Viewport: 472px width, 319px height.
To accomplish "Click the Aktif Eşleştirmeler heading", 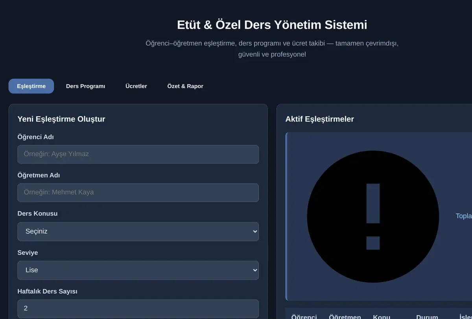I will pyautogui.click(x=320, y=119).
